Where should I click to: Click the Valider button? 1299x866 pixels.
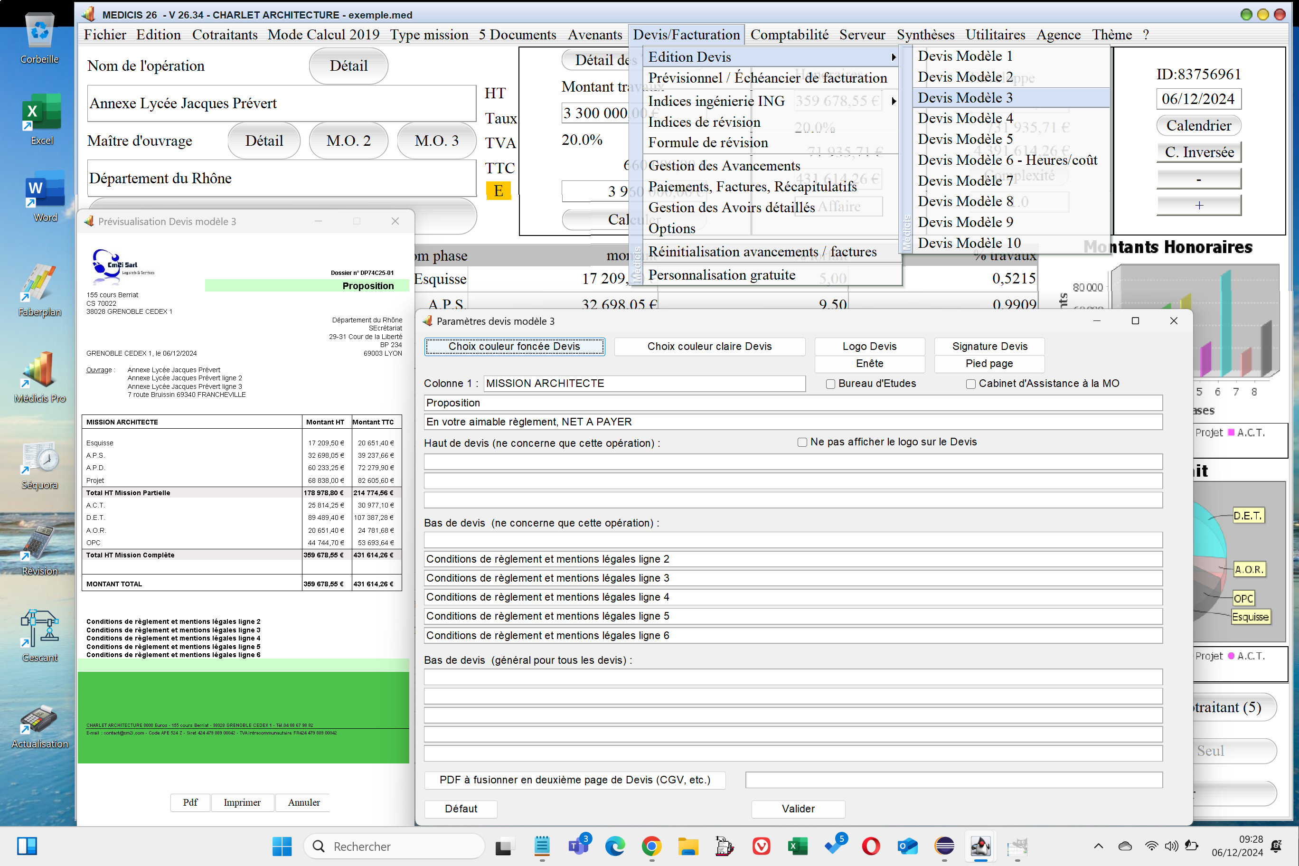point(798,809)
